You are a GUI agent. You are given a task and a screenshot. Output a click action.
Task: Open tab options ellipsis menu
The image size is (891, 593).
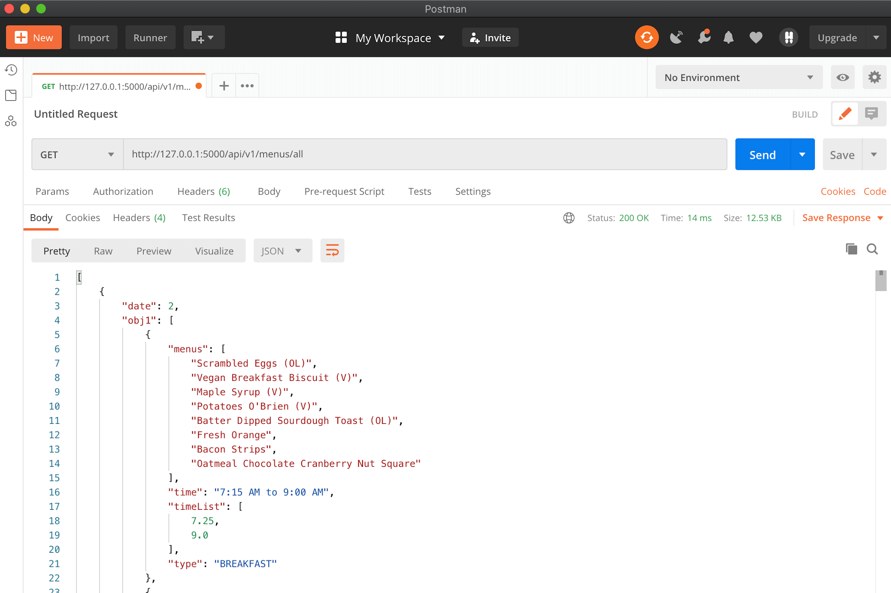[247, 86]
